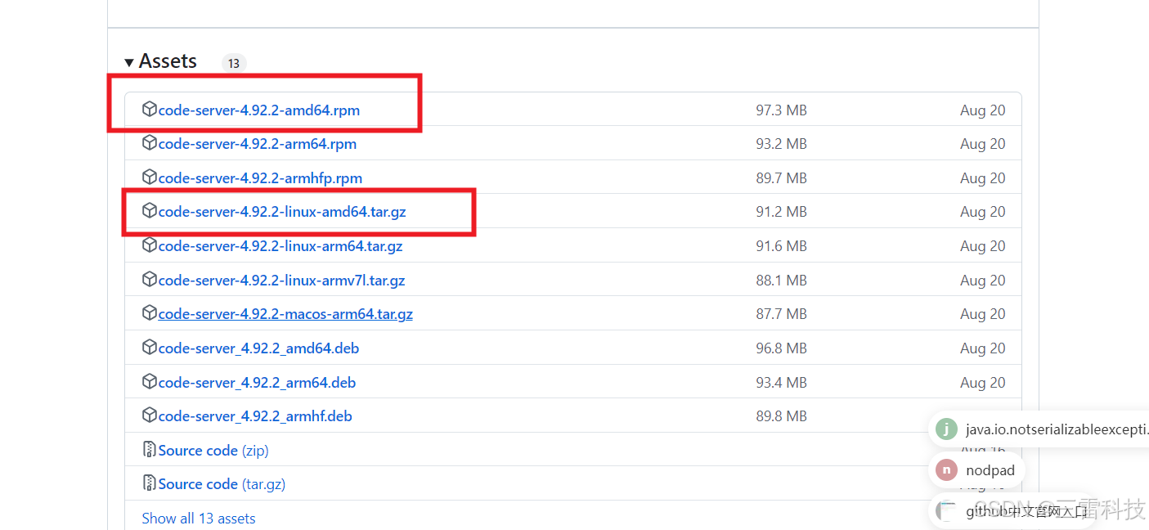
Task: Click package icon beside code-server_4.92.2_armhf.deb
Action: click(149, 415)
